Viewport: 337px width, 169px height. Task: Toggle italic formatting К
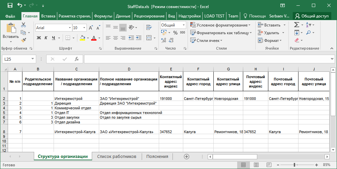point(46,38)
